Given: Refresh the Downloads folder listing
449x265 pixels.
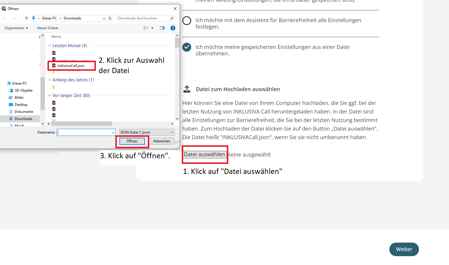Looking at the screenshot, I should coord(110,18).
